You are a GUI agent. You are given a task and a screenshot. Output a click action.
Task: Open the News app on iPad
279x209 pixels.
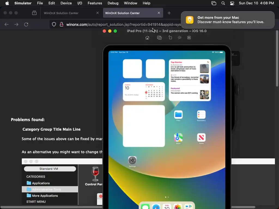[x=201, y=137]
